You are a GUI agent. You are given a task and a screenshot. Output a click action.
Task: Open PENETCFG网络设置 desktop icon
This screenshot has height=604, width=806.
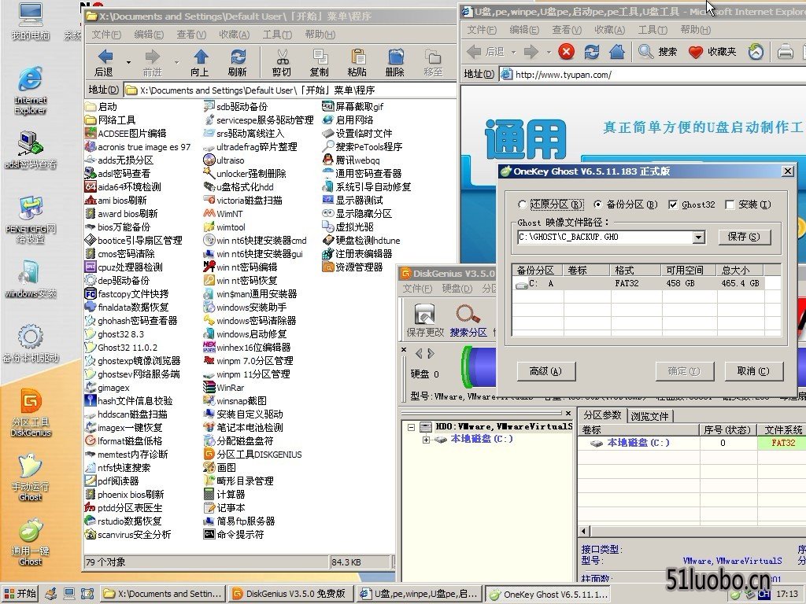[x=31, y=219]
